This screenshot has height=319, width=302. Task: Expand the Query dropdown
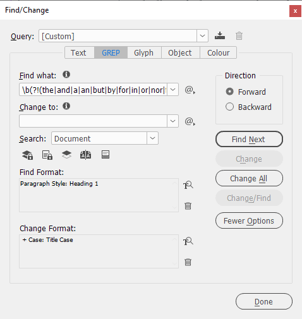(202, 36)
